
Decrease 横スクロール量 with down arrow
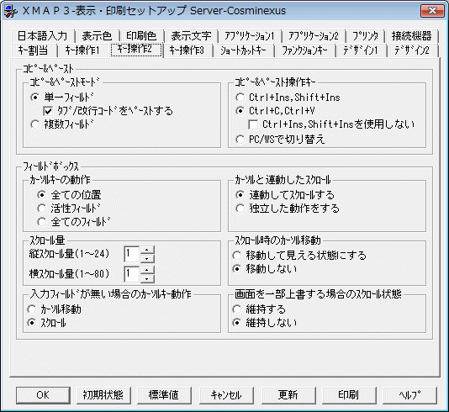[x=147, y=278]
